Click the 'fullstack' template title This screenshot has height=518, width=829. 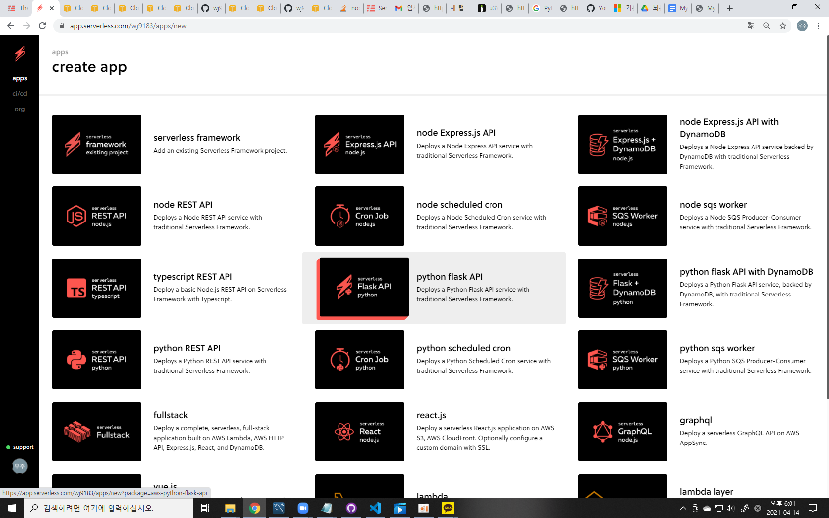click(171, 415)
